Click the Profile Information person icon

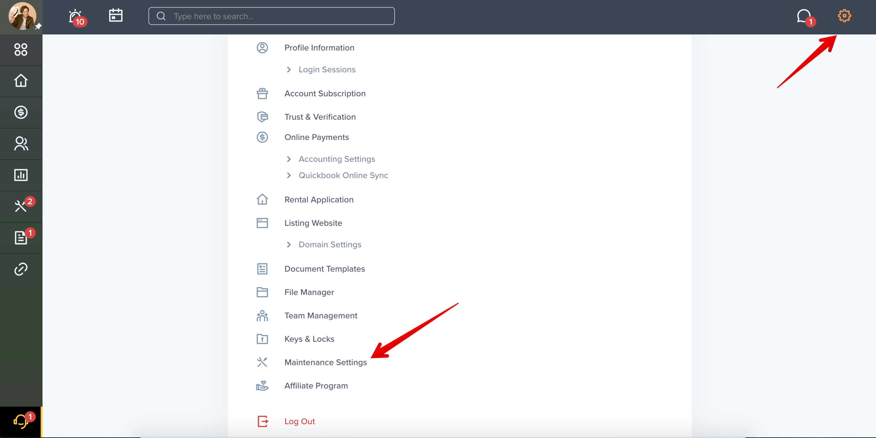coord(262,48)
